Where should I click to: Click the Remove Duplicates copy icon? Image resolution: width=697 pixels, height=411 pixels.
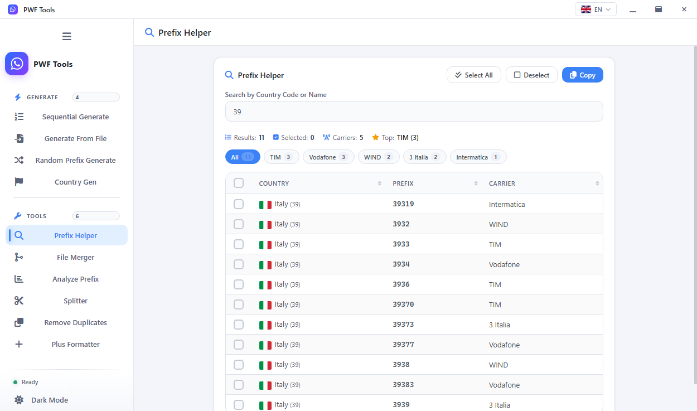tap(19, 322)
